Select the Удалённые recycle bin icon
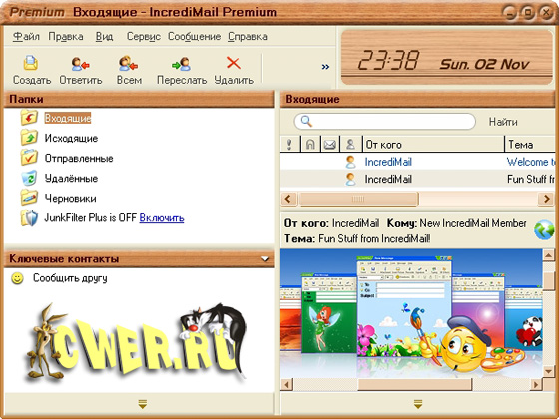The width and height of the screenshot is (559, 419). point(29,178)
